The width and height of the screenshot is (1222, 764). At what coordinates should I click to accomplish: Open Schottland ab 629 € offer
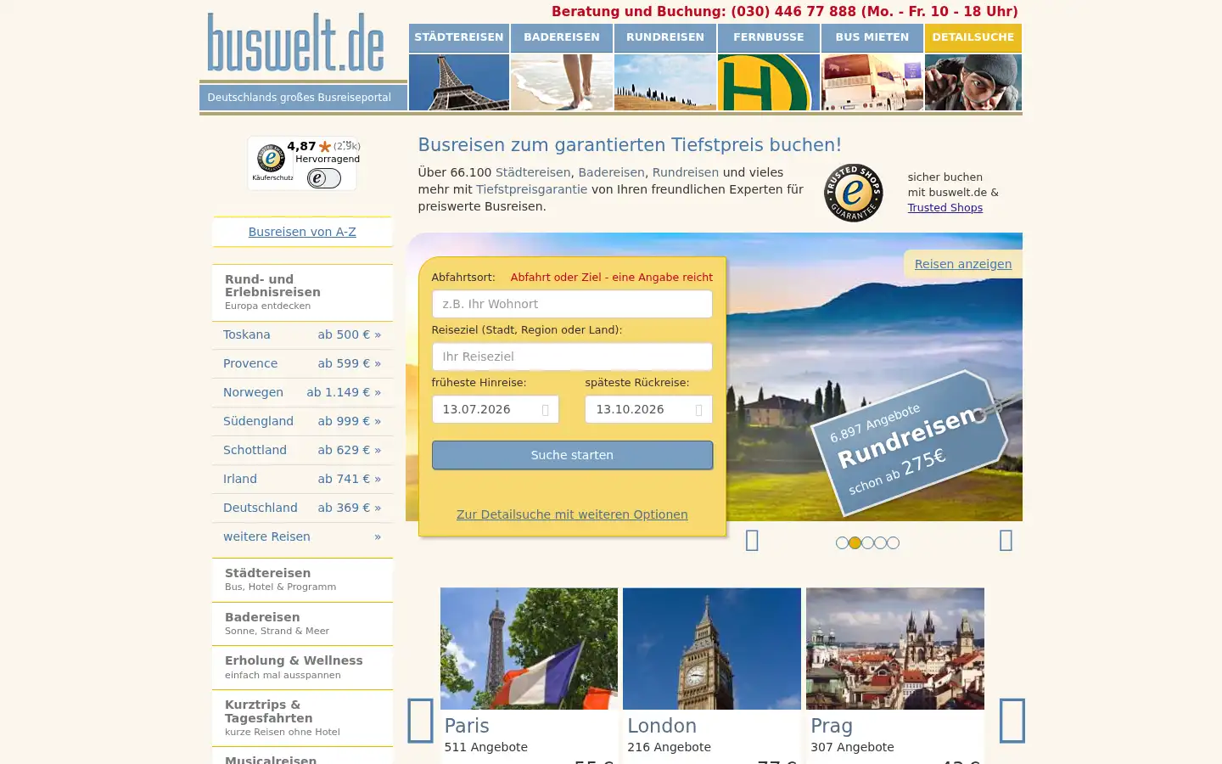(x=302, y=450)
